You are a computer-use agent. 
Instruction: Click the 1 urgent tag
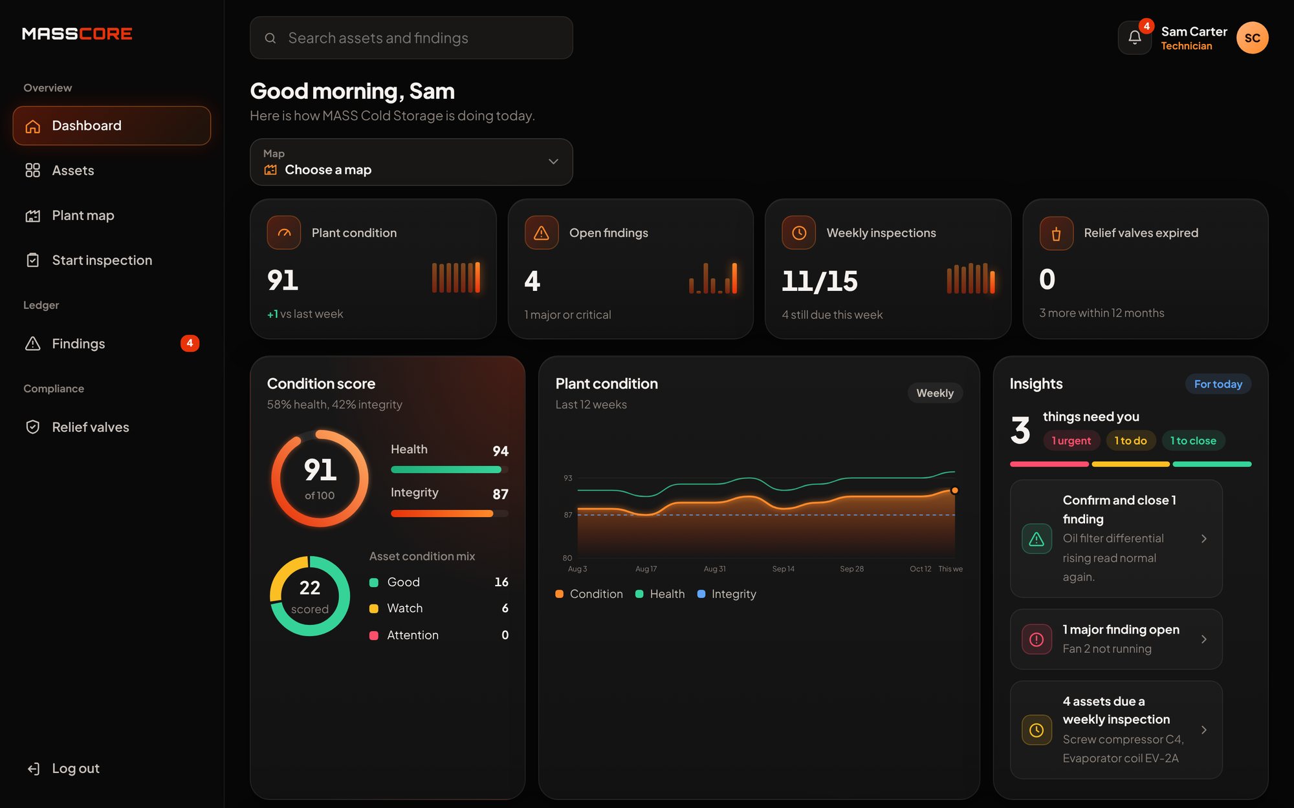[1071, 441]
